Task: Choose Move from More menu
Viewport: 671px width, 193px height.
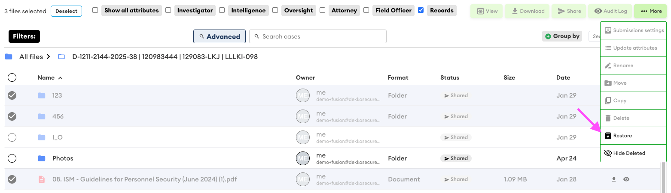Action: pyautogui.click(x=633, y=83)
